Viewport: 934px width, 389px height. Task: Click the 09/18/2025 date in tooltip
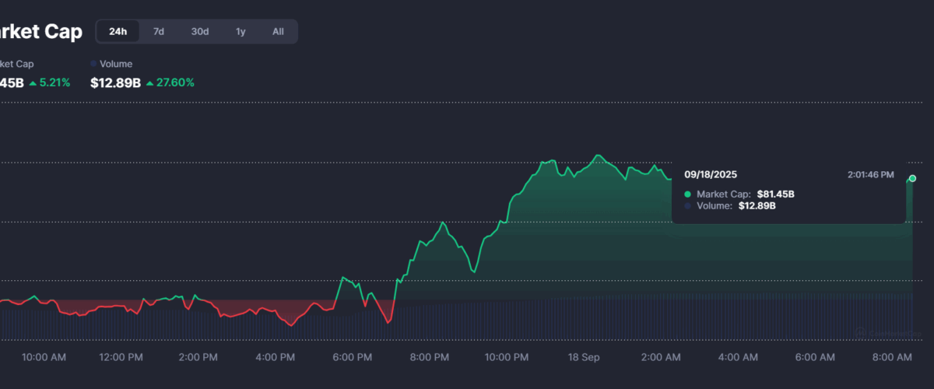click(711, 175)
